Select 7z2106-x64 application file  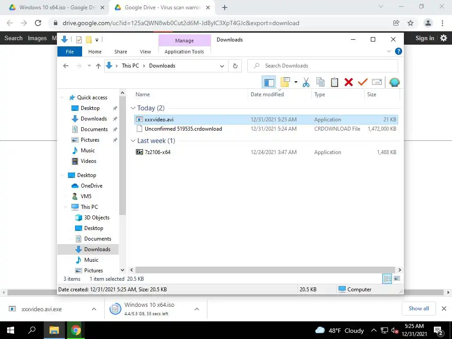pos(266,152)
